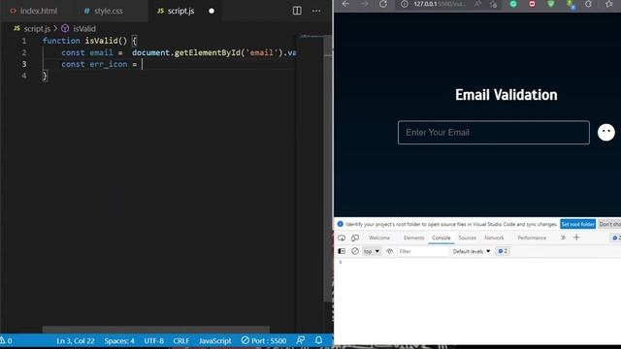
Task: Open the favorites star icon
Action: point(609,4)
